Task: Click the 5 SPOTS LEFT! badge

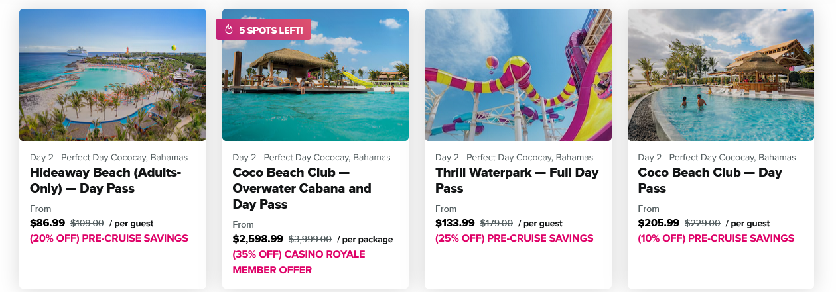Action: pos(263,30)
